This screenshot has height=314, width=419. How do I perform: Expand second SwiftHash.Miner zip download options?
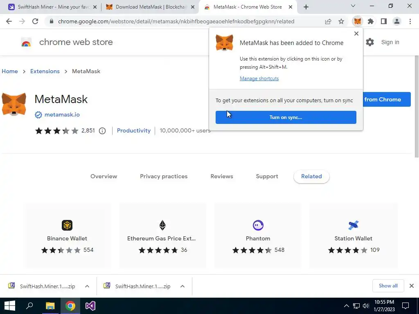tap(182, 286)
